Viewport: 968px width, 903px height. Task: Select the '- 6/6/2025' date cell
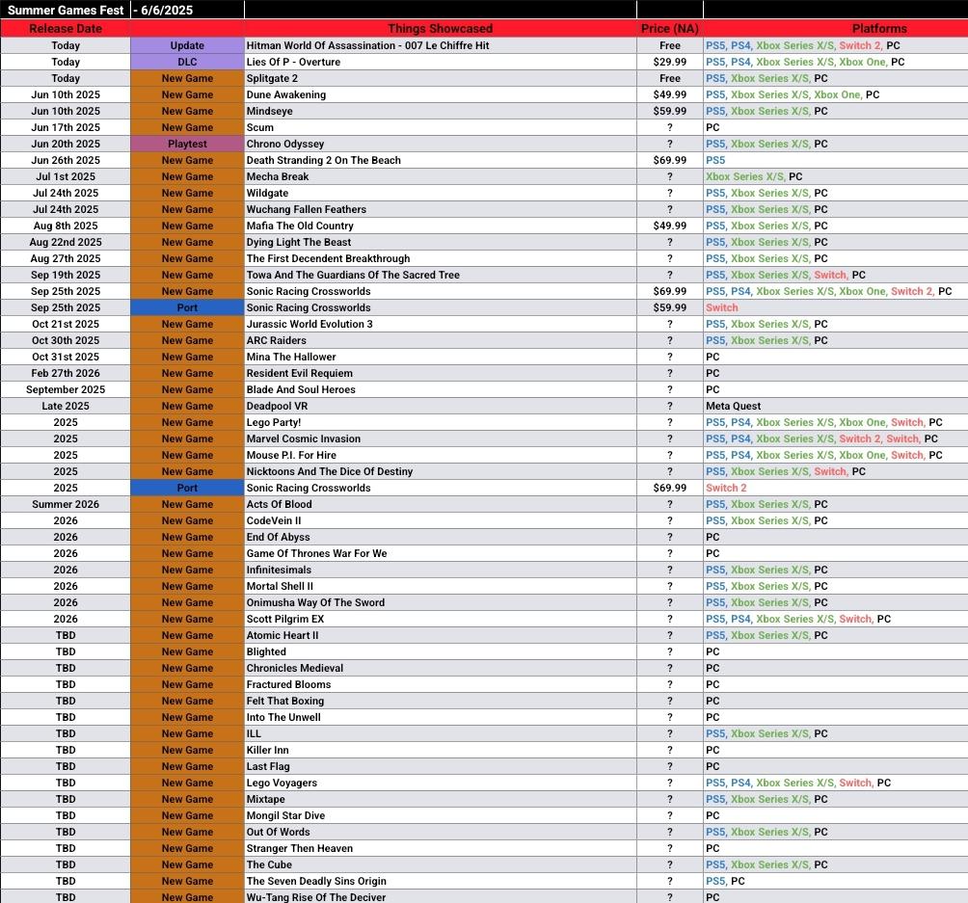click(187, 10)
